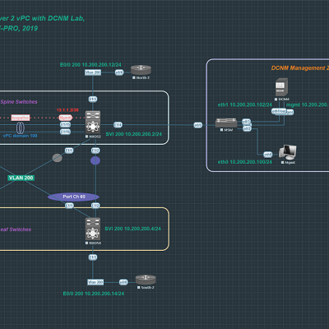Click the E1/3 port label below NXOS4
Image resolution: width=329 pixels, height=329 pixels.
(93, 257)
